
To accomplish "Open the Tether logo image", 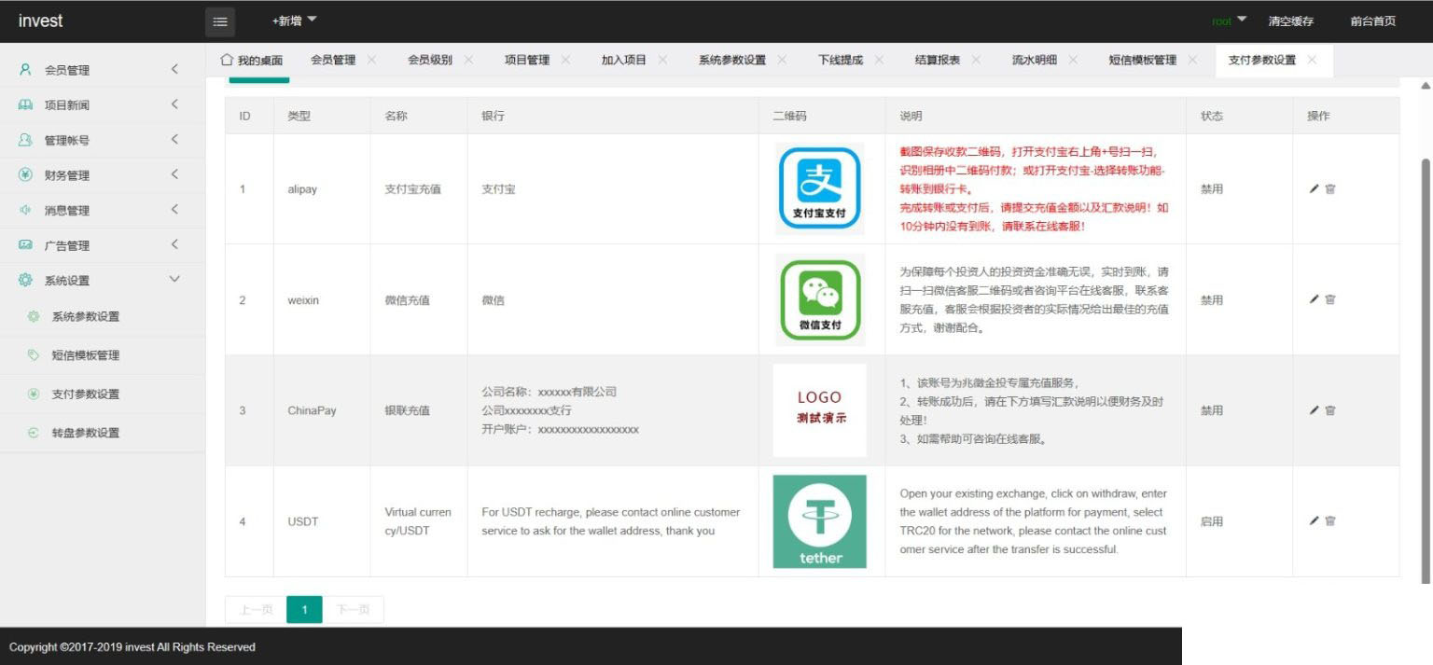I will pos(819,521).
